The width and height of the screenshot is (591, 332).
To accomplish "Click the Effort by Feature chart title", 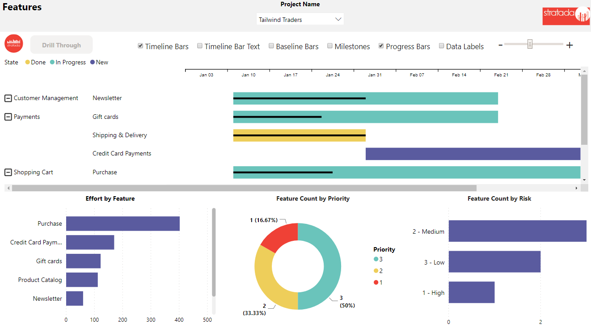I will coord(110,198).
